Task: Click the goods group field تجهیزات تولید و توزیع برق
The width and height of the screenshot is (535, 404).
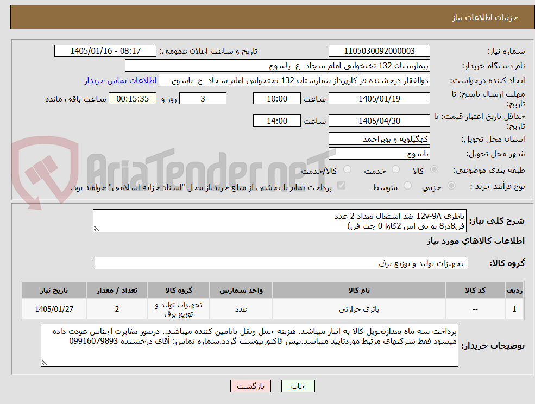Action: (281, 263)
